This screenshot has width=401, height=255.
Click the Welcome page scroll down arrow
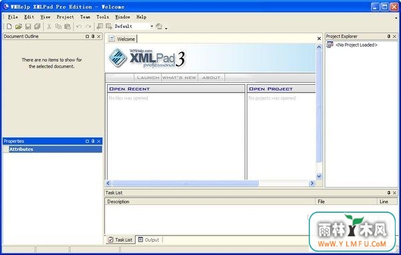319,176
